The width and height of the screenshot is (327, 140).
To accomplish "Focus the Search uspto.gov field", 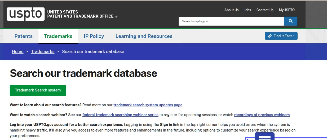I will 231,21.
